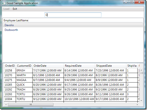Image resolution: width=147 pixels, height=110 pixels.
Task: Click the RequiredDate column header
Action: click(x=79, y=66)
